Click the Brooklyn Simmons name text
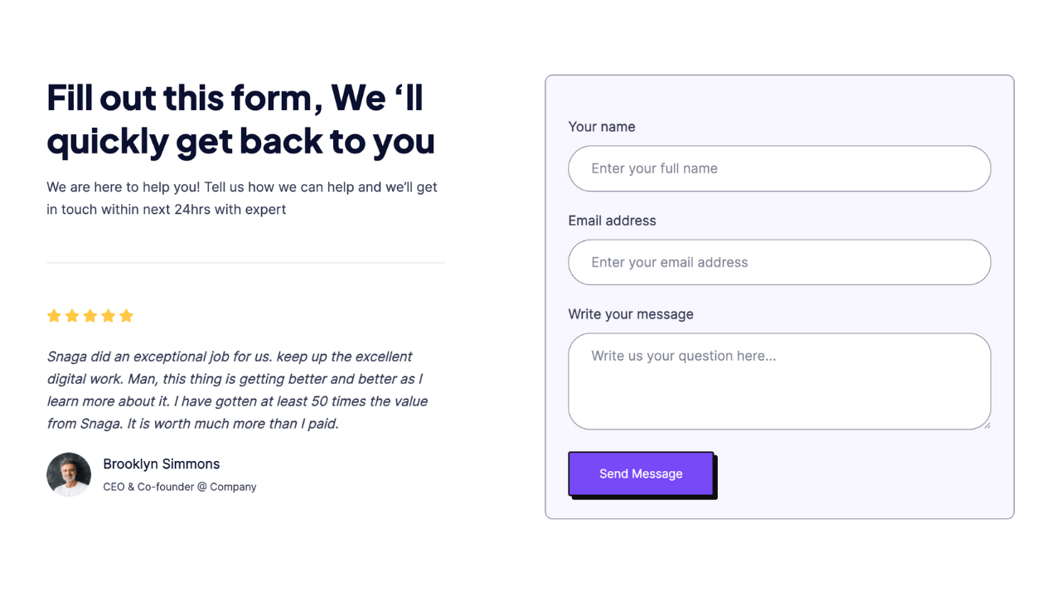The height and width of the screenshot is (597, 1061). pos(162,464)
